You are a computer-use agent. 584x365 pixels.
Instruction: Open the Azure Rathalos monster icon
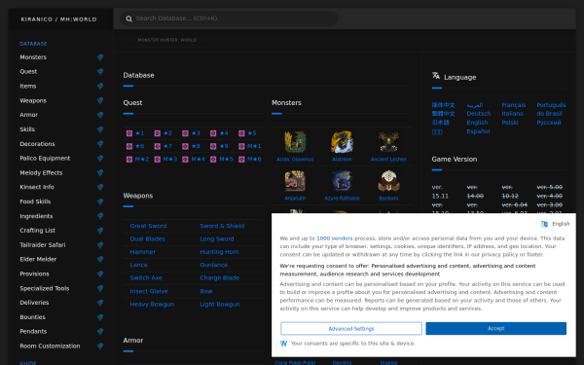(x=342, y=181)
